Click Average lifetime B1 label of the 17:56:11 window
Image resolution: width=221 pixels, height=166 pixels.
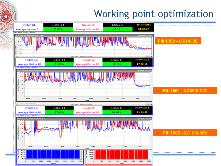30,64
